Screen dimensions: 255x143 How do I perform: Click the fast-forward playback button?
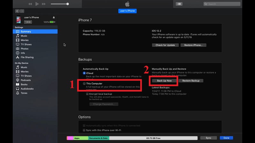point(44,4)
